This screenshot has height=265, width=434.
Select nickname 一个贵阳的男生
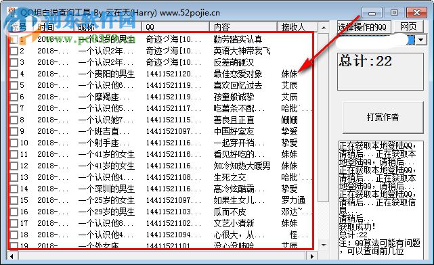106,74
